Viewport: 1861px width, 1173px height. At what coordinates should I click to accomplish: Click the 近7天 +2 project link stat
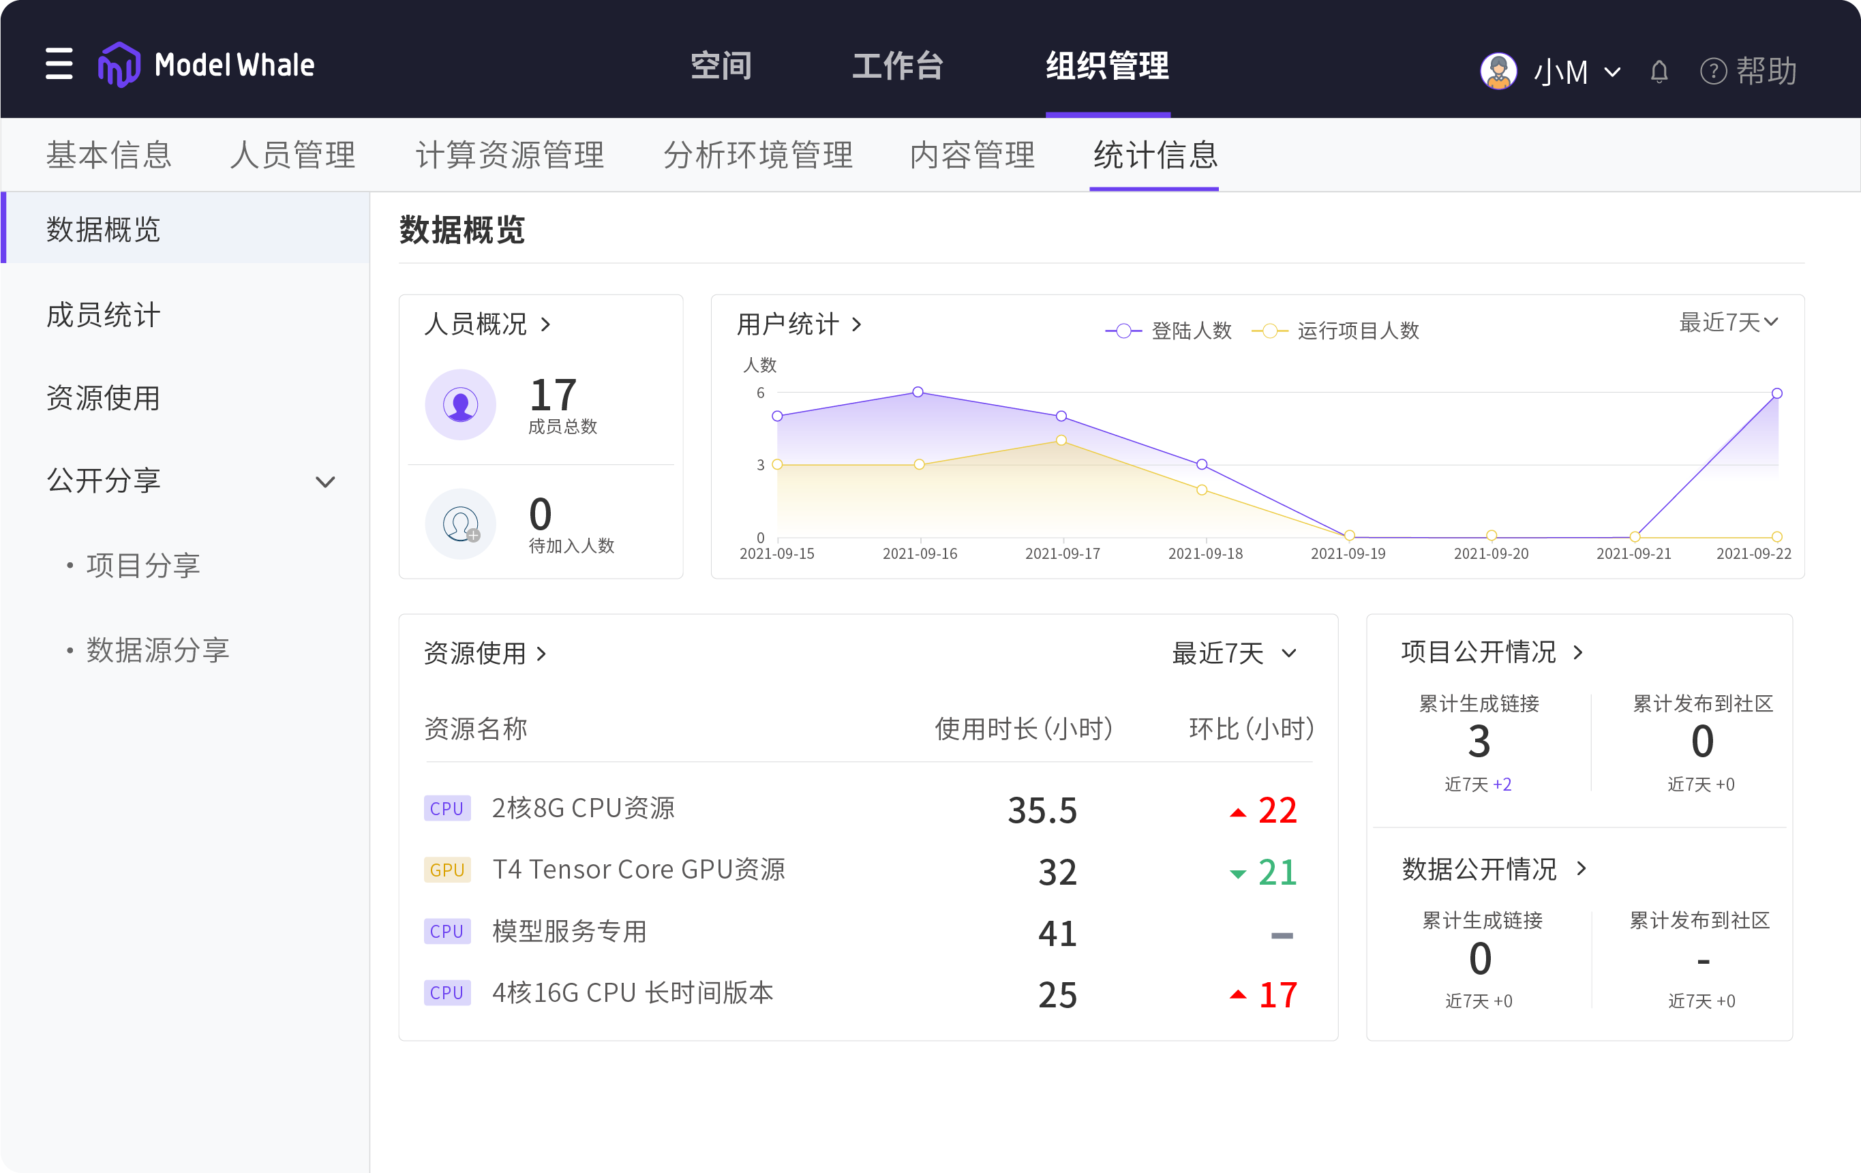1478,784
